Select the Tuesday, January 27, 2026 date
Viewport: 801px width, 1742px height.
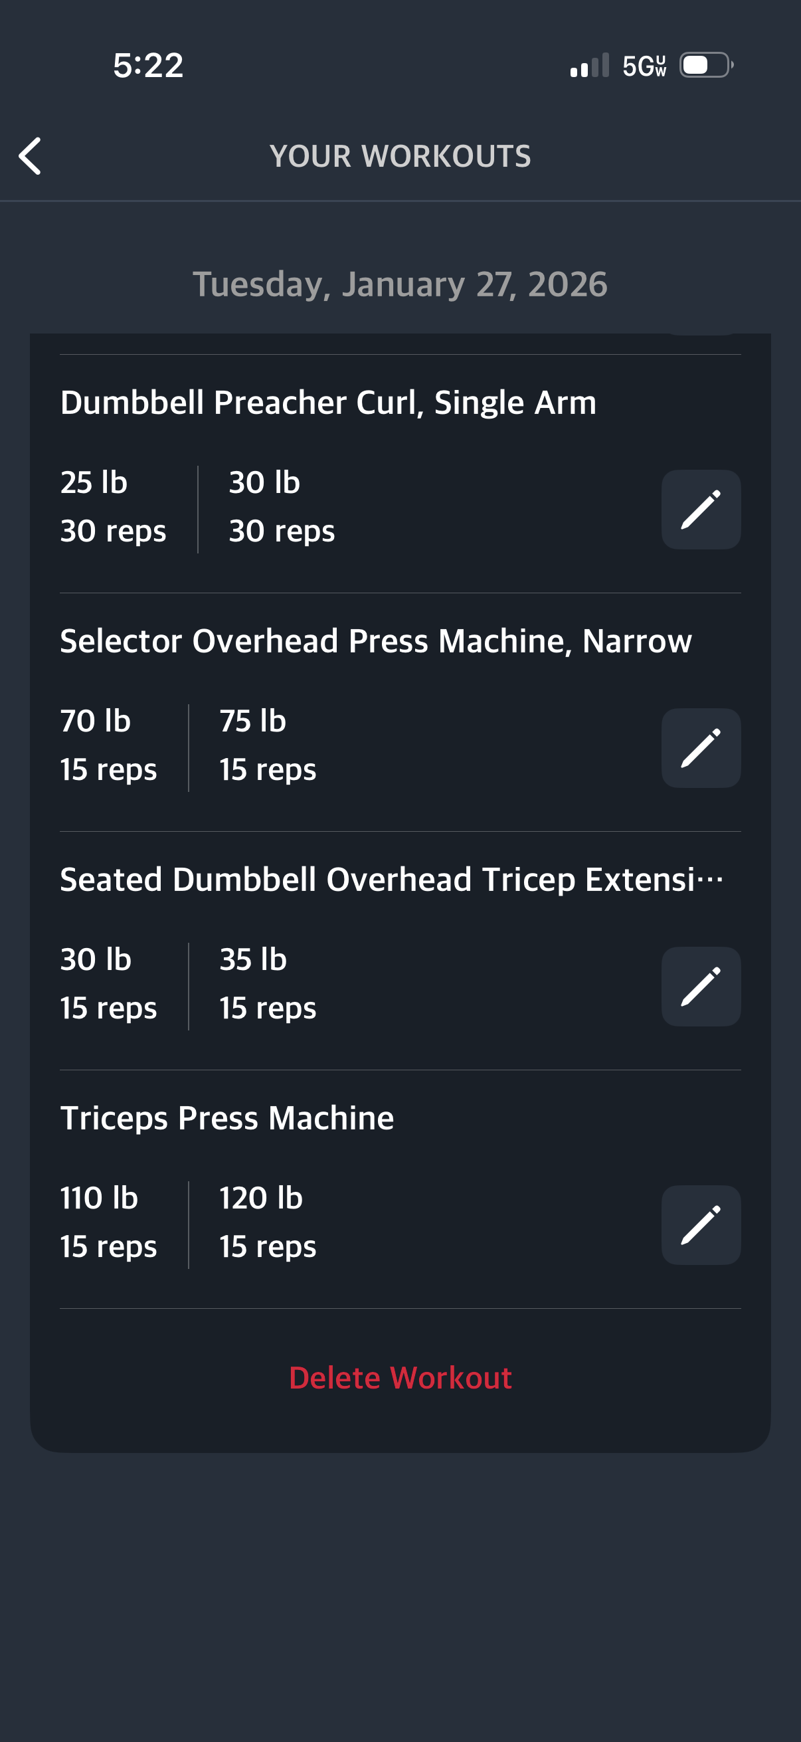[400, 284]
